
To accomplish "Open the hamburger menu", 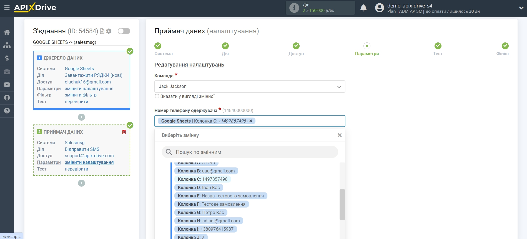I will pos(7,8).
